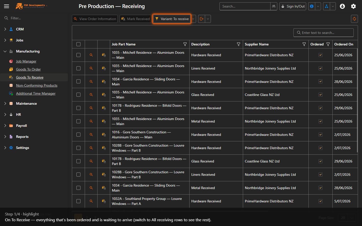The image size is (362, 226).
Task: Select row 1032A Southland checkbox
Action: pos(78,201)
